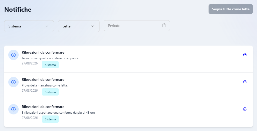Image resolution: width=257 pixels, height=131 pixels.
Task: Click 'Segna tutte come lette' button
Action: [x=231, y=9]
